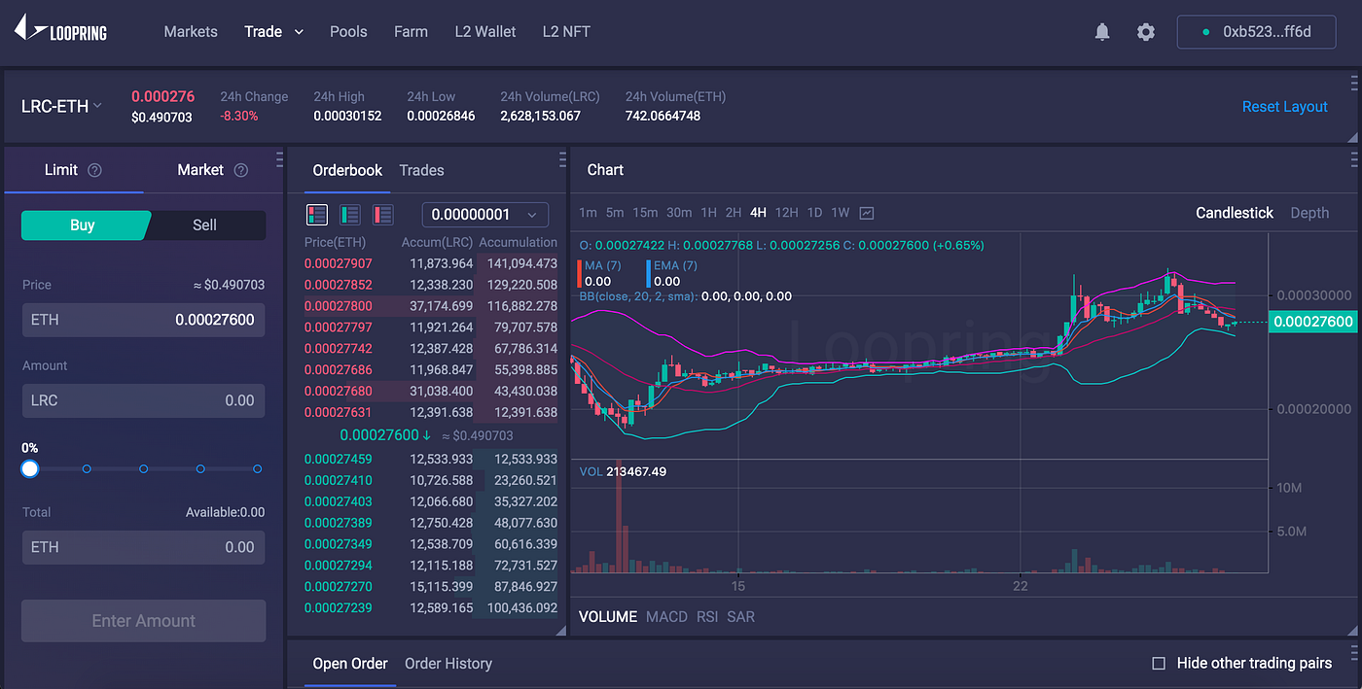Screen dimensions: 1362x689
Task: Switch to the Order History tab
Action: point(448,664)
